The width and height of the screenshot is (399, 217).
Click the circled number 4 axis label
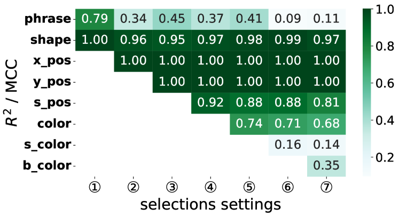pyautogui.click(x=210, y=187)
